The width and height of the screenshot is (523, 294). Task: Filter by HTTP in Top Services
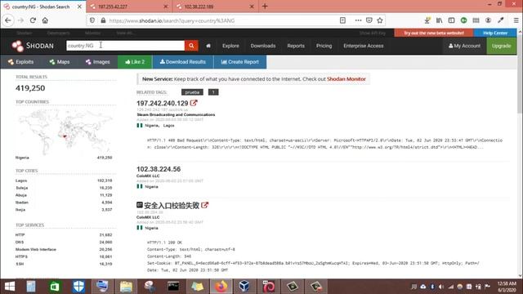(20, 235)
